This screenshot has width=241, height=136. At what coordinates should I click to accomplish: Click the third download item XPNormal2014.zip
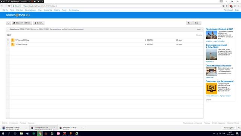pos(70,128)
